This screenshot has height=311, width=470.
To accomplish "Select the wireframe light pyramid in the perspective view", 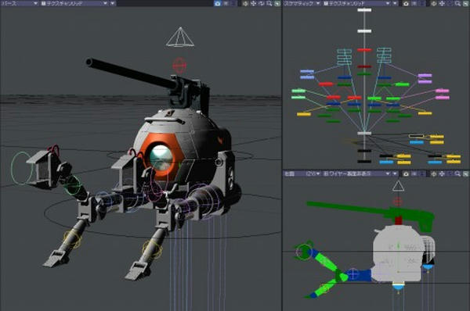I will [180, 38].
